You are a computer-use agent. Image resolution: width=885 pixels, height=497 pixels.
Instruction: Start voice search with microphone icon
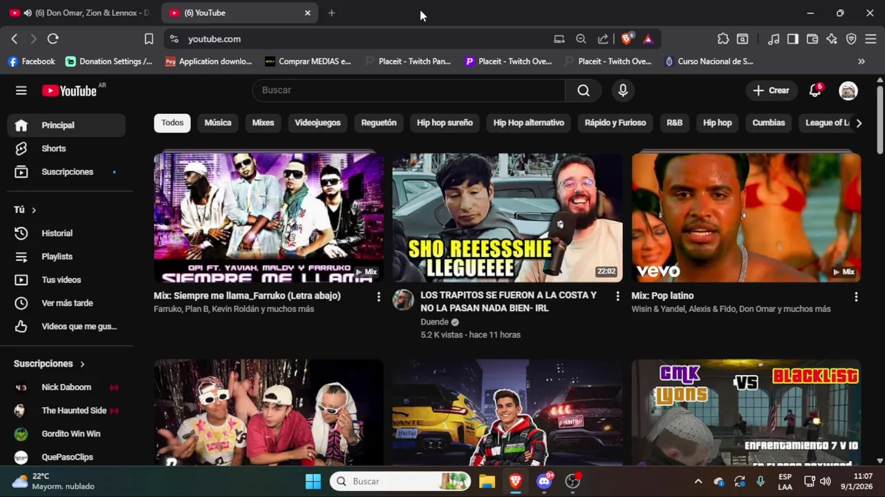[x=623, y=90]
